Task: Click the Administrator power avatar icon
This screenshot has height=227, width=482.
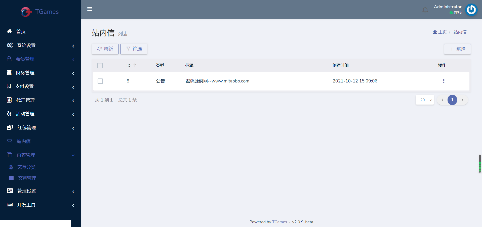Action: click(x=471, y=10)
